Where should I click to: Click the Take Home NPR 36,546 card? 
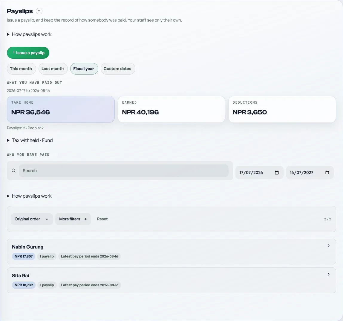click(61, 109)
